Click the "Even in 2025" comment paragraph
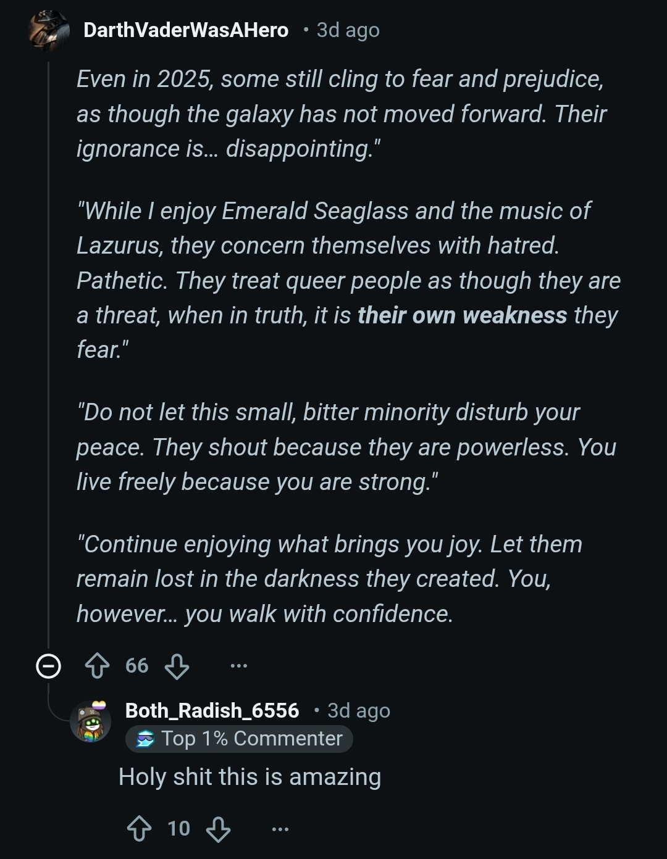Viewport: 667px width, 859px height. pos(340,114)
